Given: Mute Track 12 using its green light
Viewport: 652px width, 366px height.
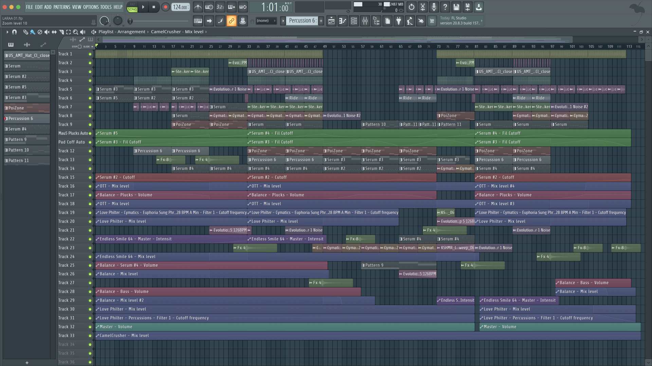Looking at the screenshot, I should point(90,151).
